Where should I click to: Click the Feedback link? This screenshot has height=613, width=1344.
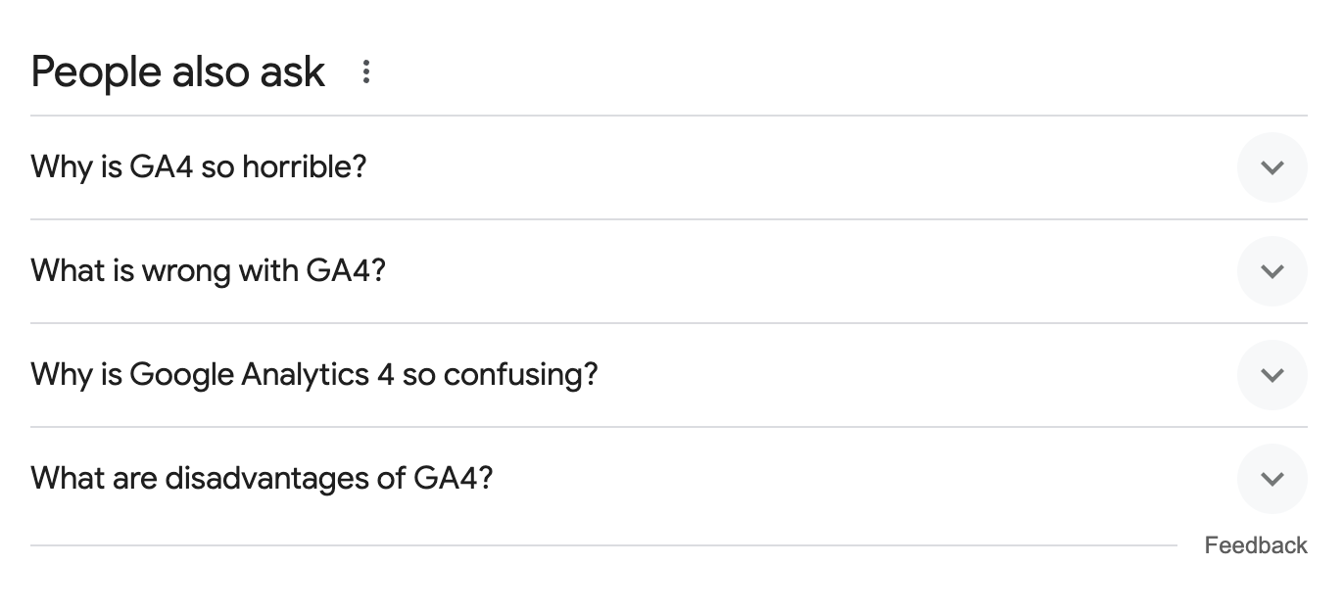pyautogui.click(x=1257, y=544)
